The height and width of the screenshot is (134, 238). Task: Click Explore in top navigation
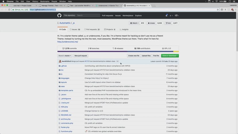[138, 16]
